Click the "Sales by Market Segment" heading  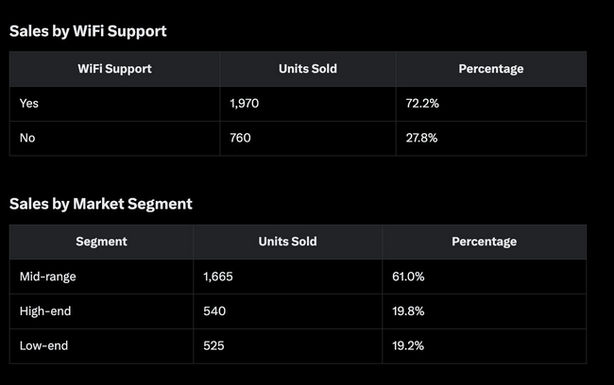pyautogui.click(x=101, y=204)
